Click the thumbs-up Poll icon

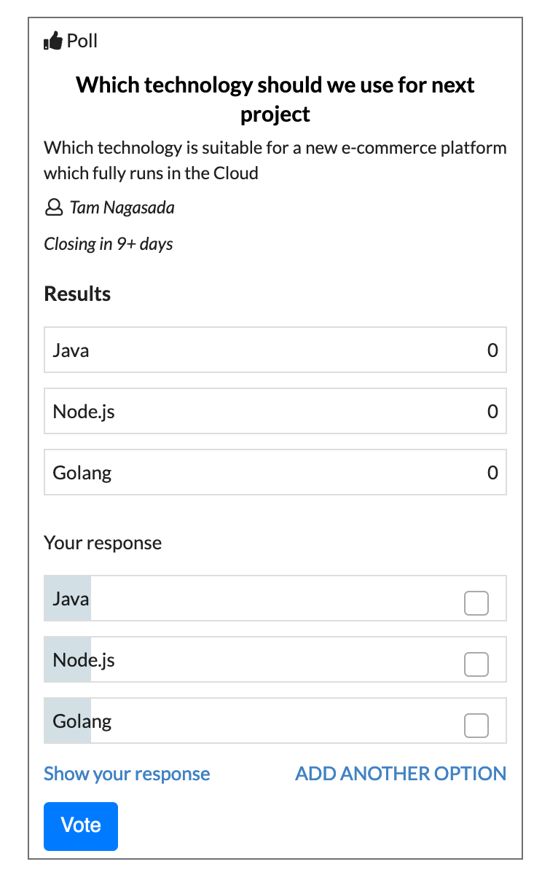[53, 42]
